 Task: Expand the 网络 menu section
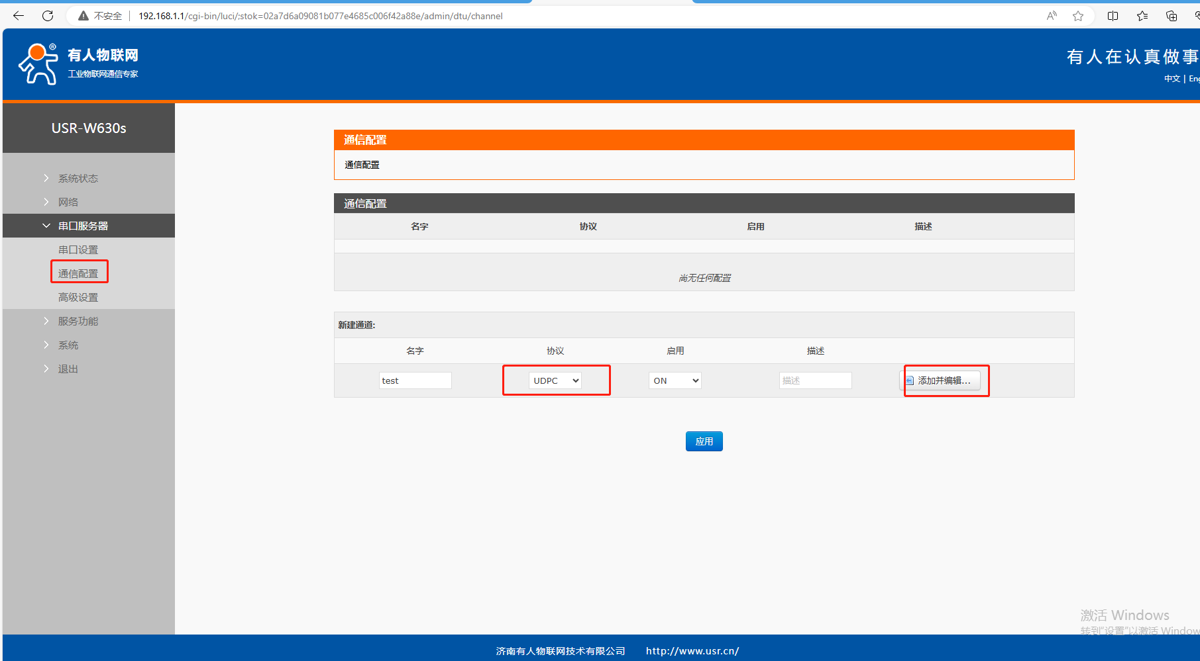pyautogui.click(x=68, y=202)
